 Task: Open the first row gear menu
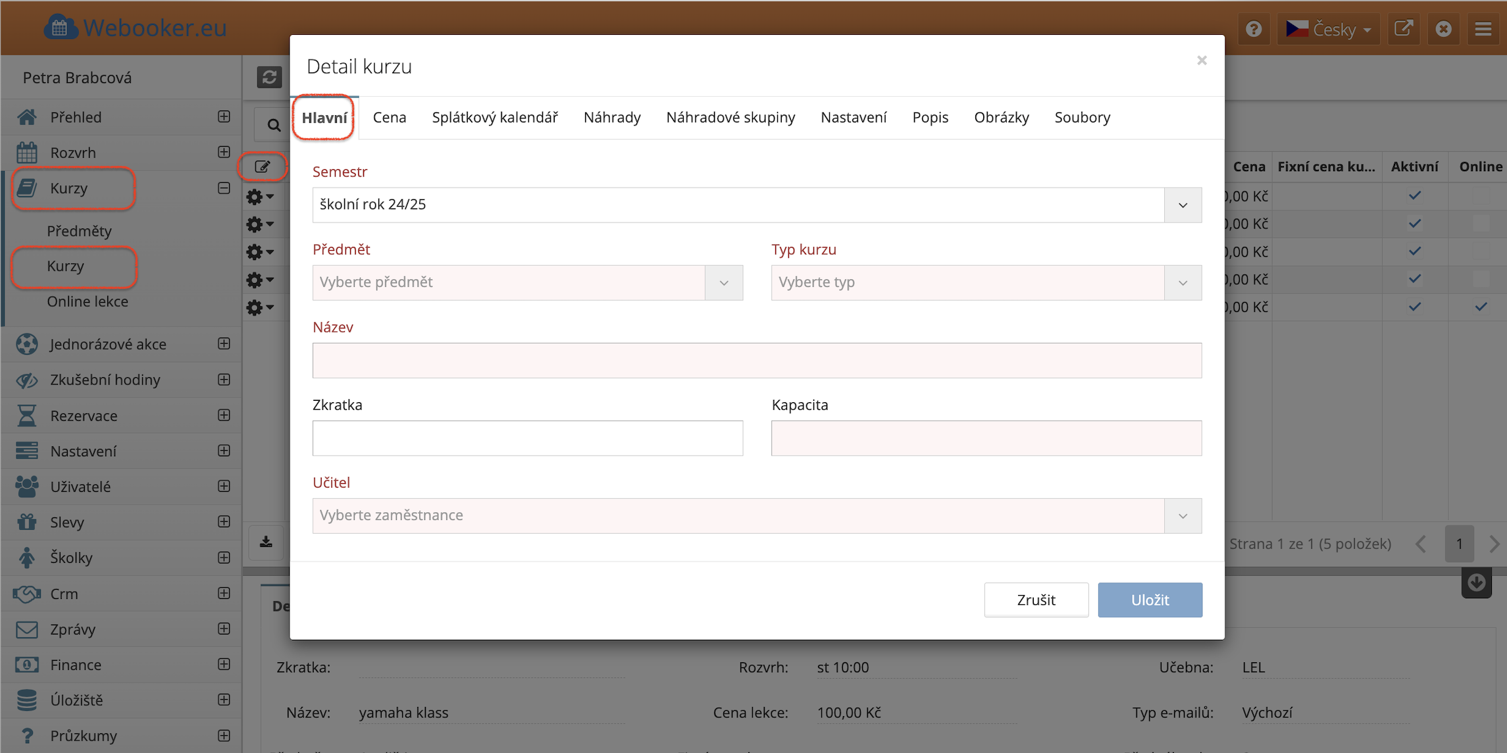tap(259, 196)
